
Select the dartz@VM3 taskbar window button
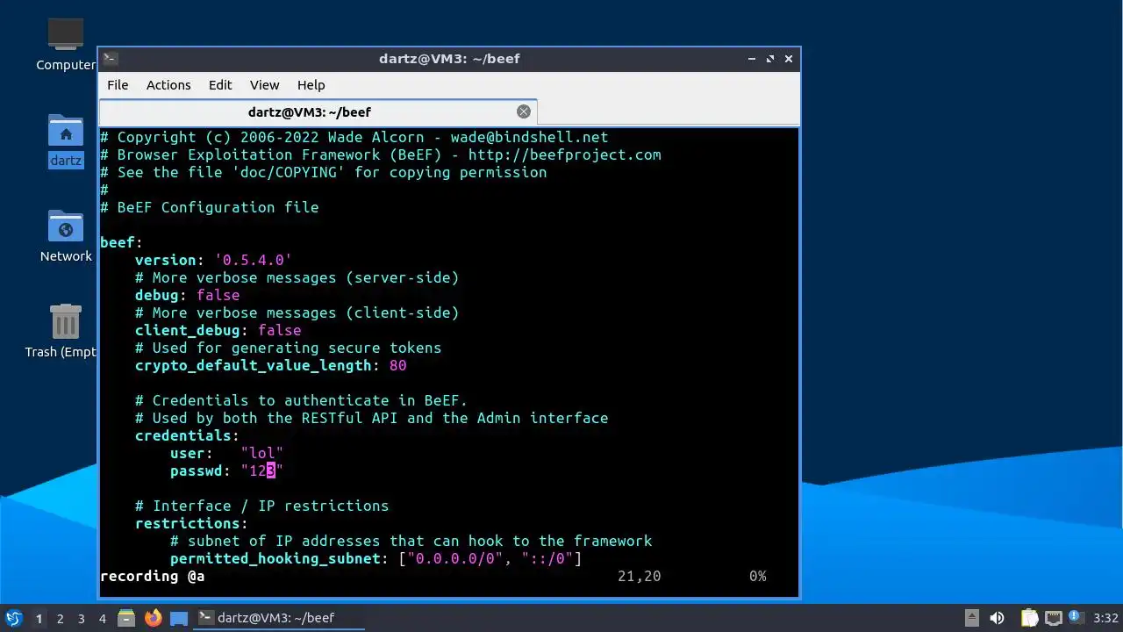pyautogui.click(x=279, y=618)
